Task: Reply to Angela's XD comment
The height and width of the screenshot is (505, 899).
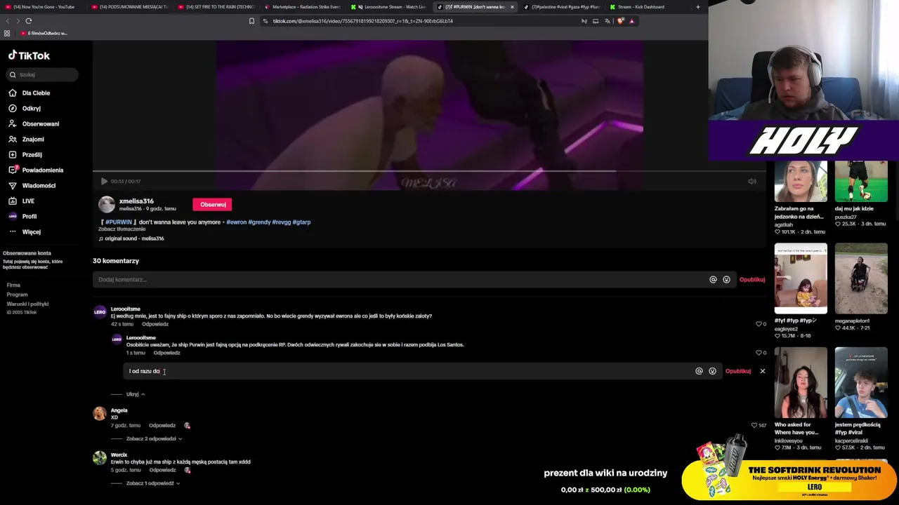Action: [x=162, y=425]
